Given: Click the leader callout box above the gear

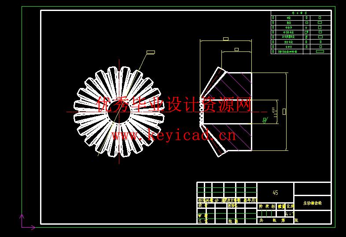Looking at the screenshot, I should pos(151,52).
